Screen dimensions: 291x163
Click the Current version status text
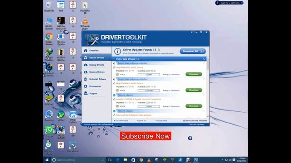pyautogui.click(x=98, y=125)
